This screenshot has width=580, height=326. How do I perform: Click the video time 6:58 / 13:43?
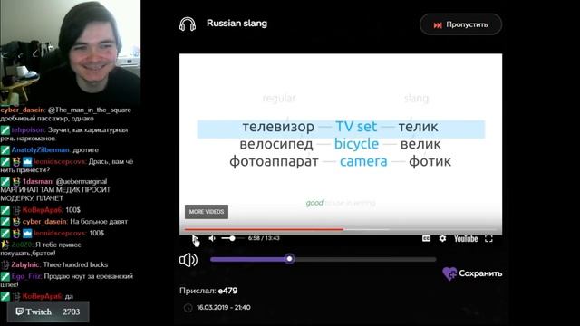[x=264, y=238]
